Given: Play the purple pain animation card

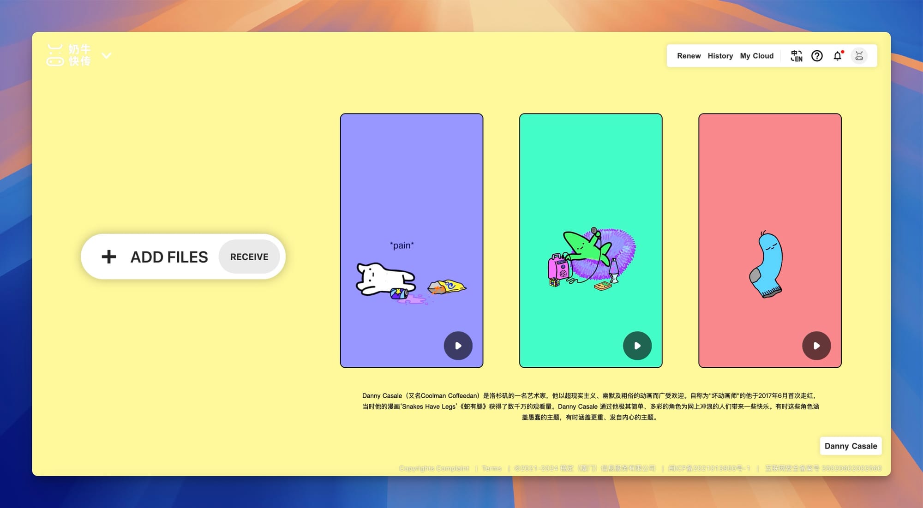Looking at the screenshot, I should (x=458, y=346).
